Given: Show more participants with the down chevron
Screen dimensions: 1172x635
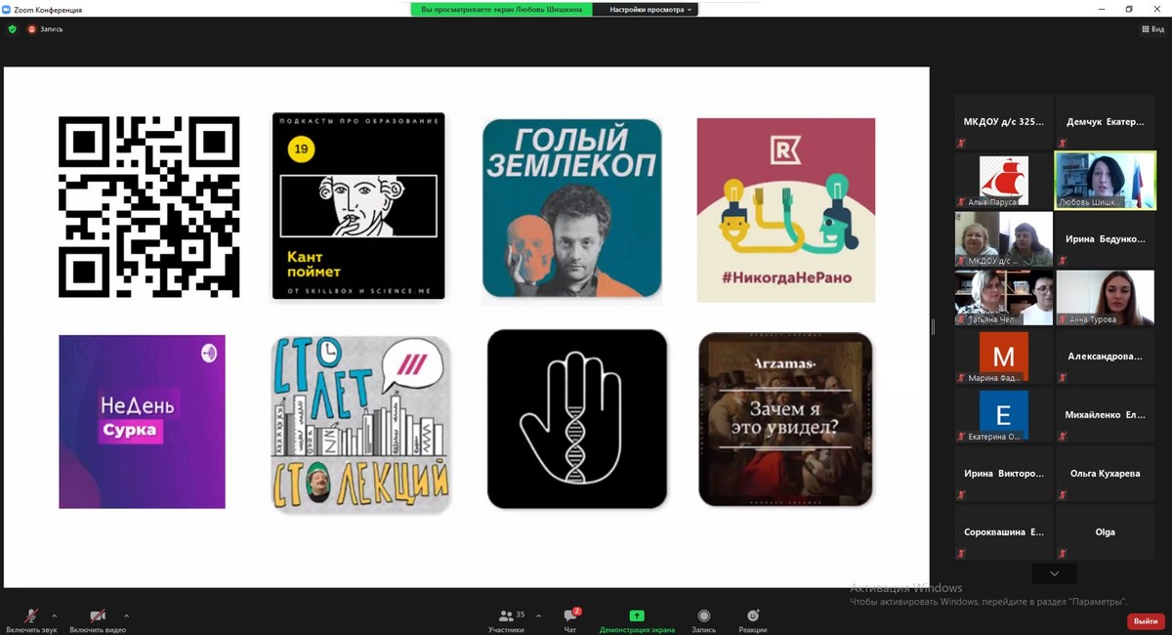Looking at the screenshot, I should tap(1054, 573).
